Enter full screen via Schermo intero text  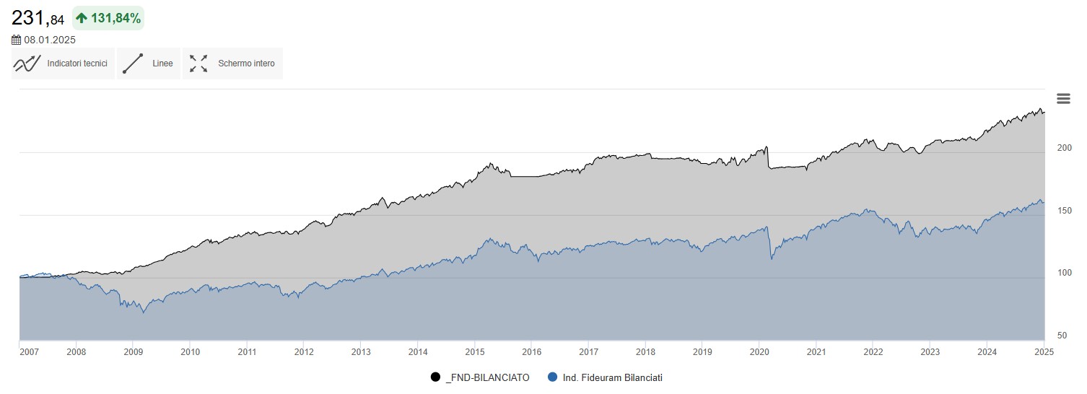[246, 64]
